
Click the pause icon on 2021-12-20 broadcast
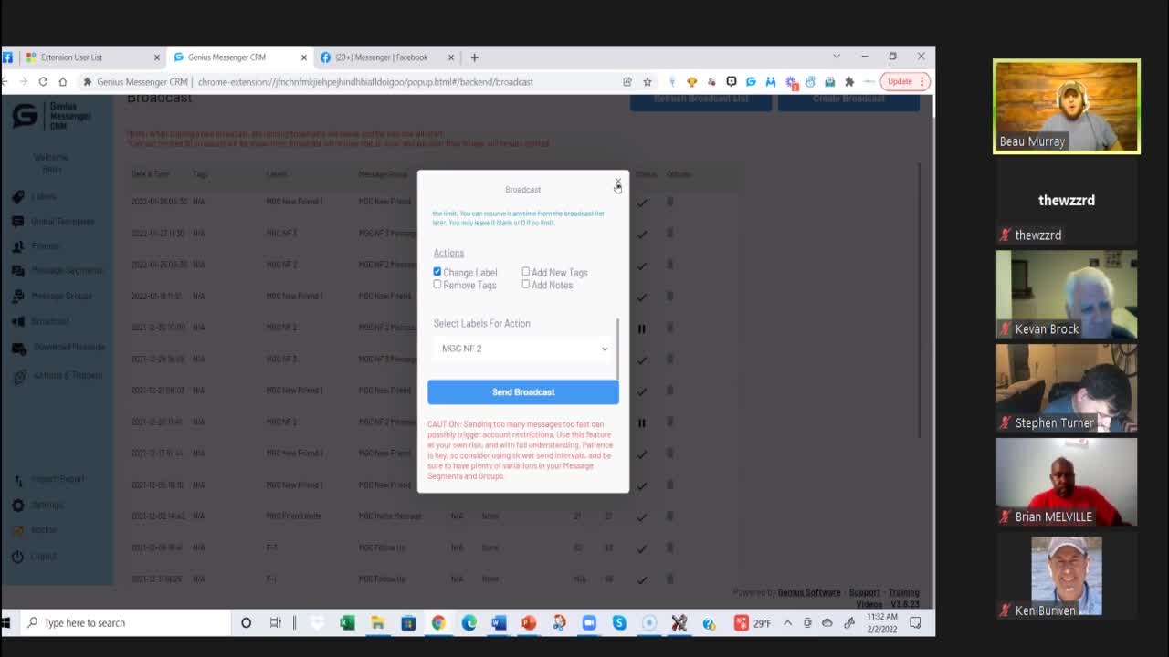pos(642,422)
